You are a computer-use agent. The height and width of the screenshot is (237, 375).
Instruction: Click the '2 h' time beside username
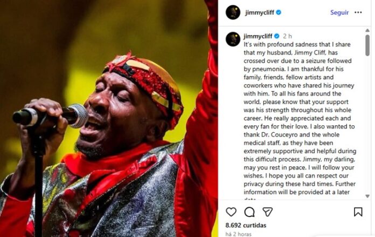pyautogui.click(x=287, y=36)
